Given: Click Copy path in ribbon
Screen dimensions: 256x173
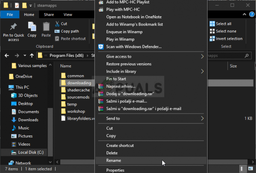Looking at the screenshot, I should point(67,31).
